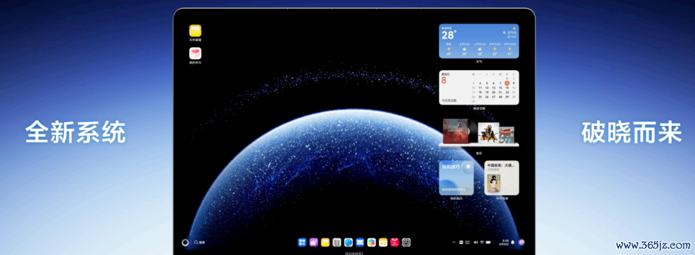Image resolution: width=695 pixels, height=255 pixels.
Task: Click the speaker volume tray icon
Action: pyautogui.click(x=476, y=242)
